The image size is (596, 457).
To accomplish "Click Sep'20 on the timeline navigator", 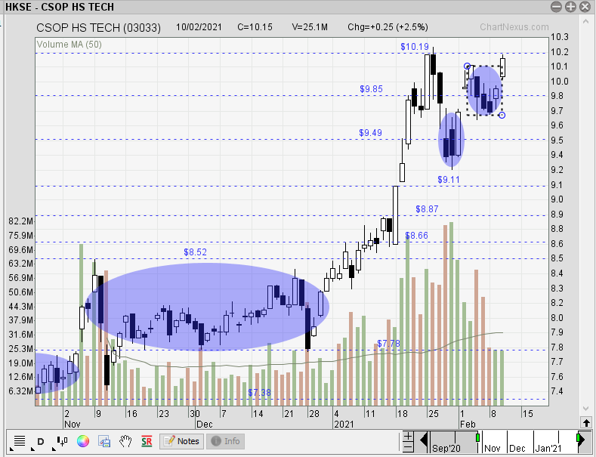I will [x=446, y=448].
